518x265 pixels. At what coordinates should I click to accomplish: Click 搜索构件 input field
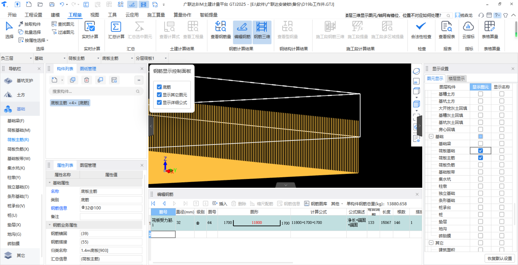tap(96, 91)
